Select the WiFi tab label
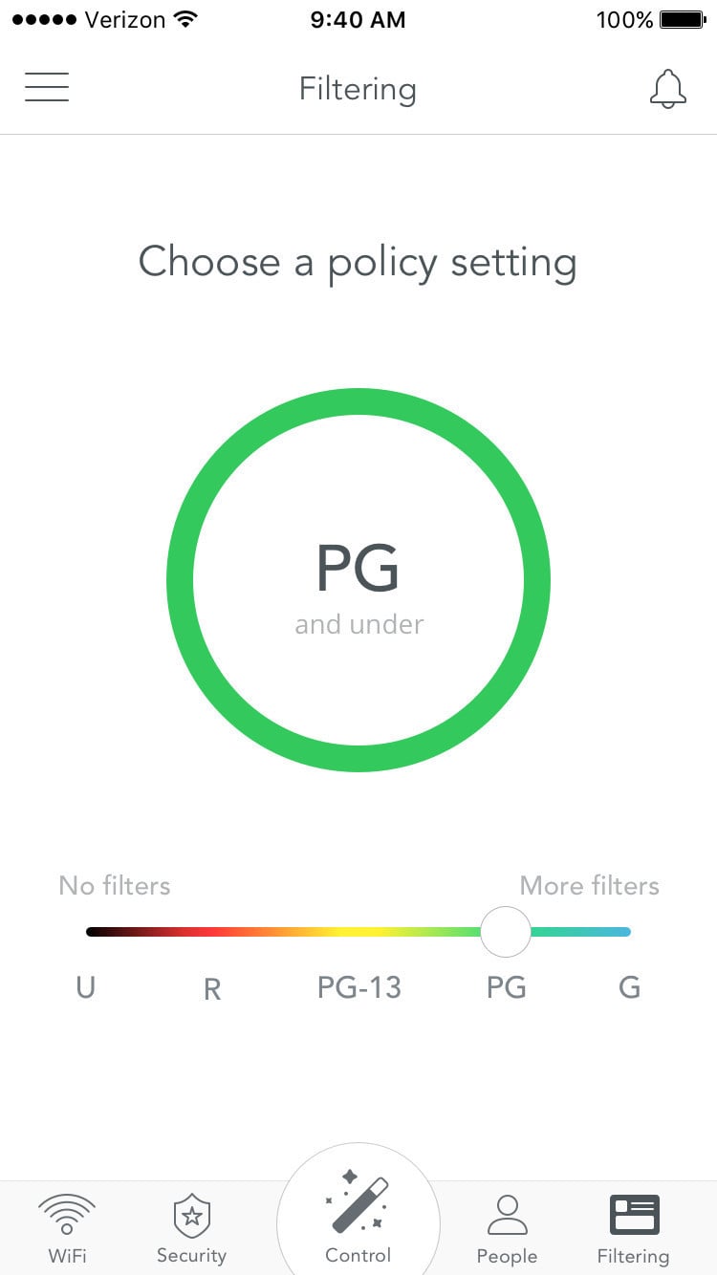Viewport: 717px width, 1275px height. tap(66, 1256)
